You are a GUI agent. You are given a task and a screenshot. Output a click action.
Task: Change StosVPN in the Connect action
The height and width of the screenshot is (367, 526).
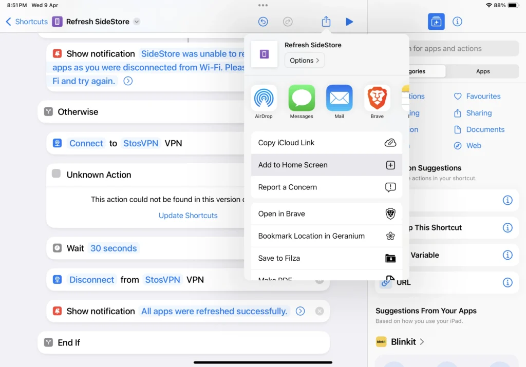pos(141,143)
